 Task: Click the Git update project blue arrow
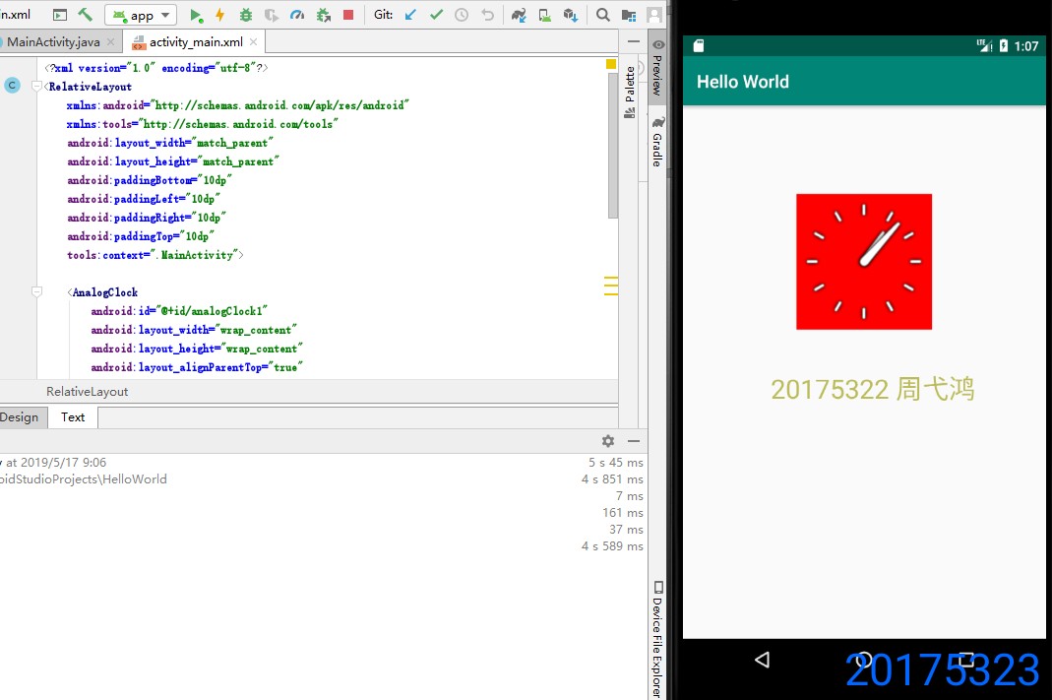pos(410,15)
